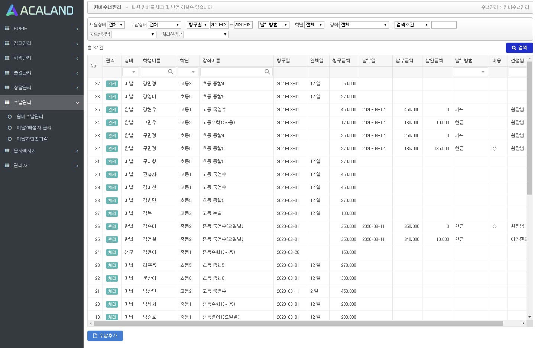Click 처리 button for 박상민 row
The height and width of the screenshot is (348, 538).
[x=112, y=291]
